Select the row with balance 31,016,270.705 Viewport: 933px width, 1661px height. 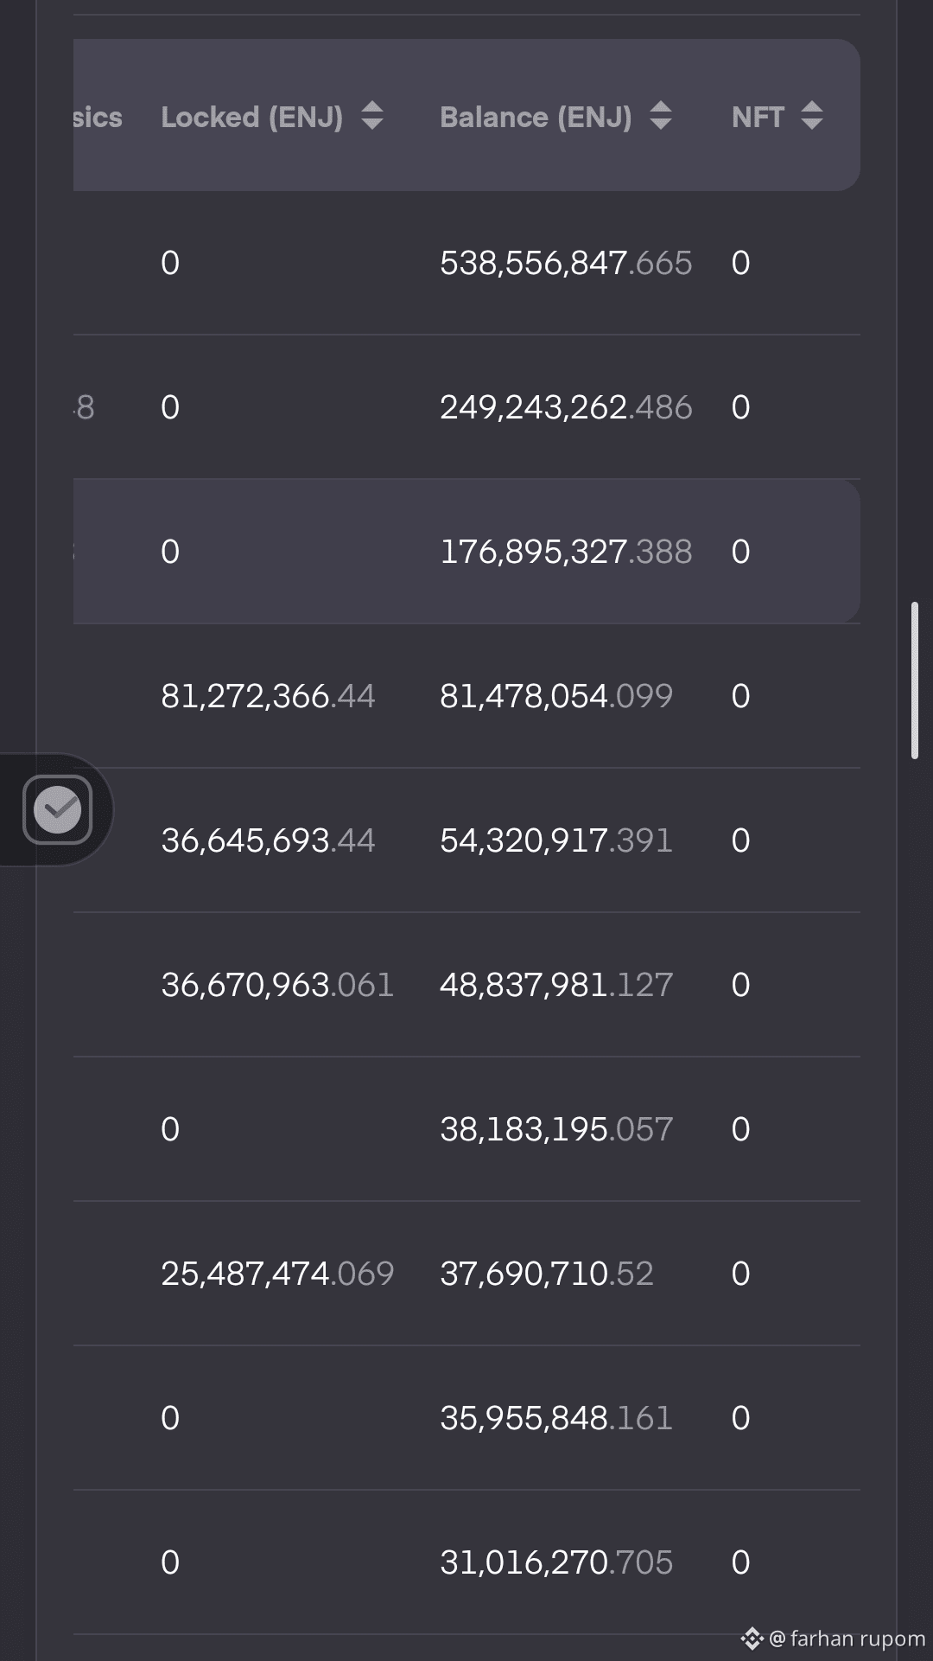pos(466,1562)
